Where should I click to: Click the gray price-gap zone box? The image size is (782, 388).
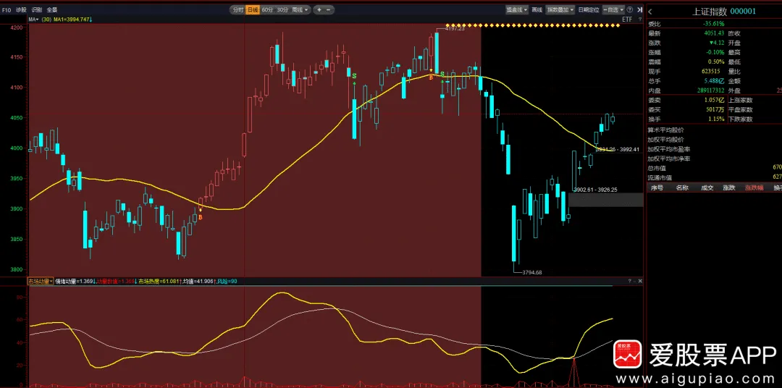605,200
